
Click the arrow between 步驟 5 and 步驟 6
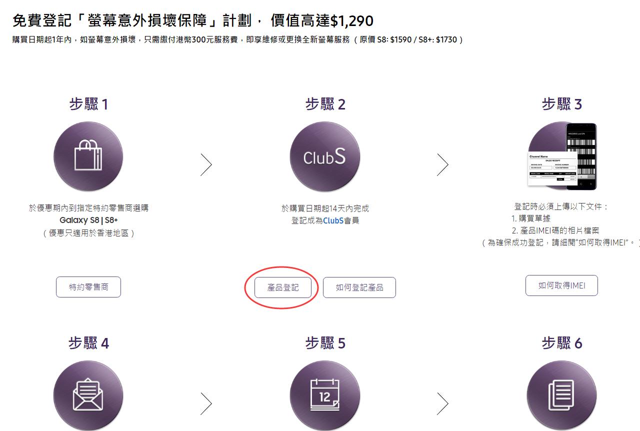[x=443, y=403]
